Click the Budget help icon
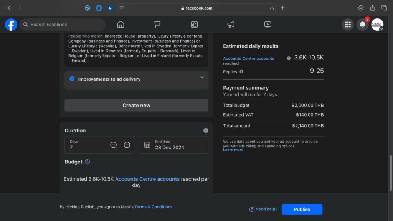This screenshot has width=393, height=221. (87, 162)
